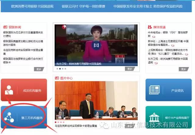Select fourth video carousel dot
Screen dimensions: 195x135
(66, 69)
